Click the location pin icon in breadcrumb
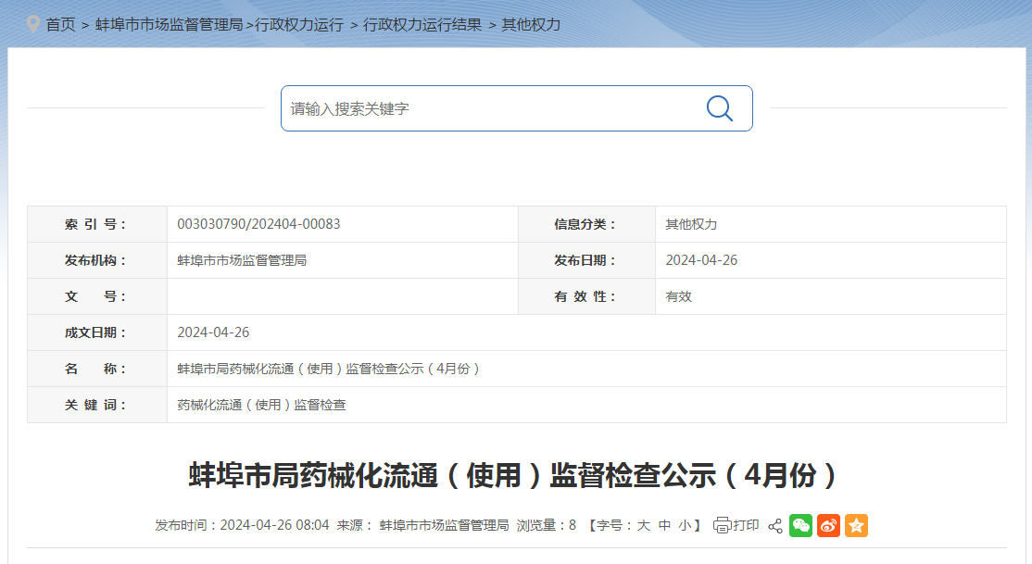Image resolution: width=1032 pixels, height=564 pixels. 33,25
